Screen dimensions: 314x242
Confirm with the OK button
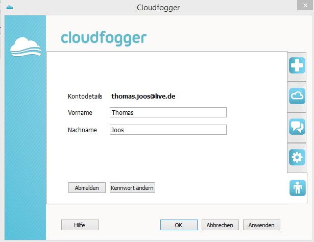[x=179, y=225]
